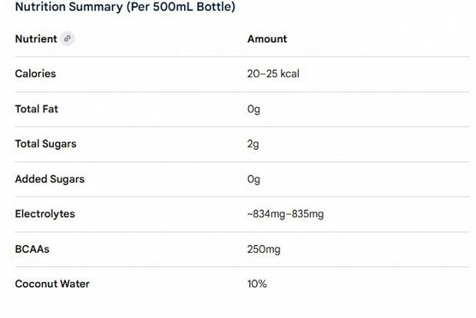Select the Electrolytes row label

(45, 214)
